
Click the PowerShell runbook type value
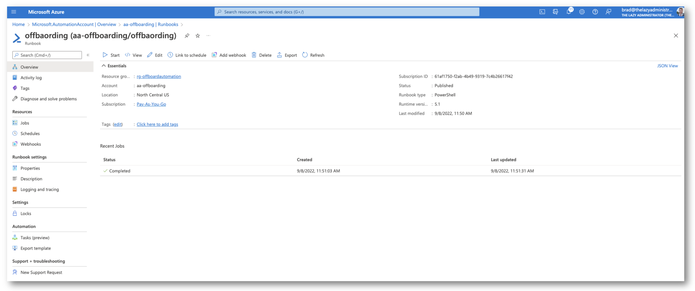pyautogui.click(x=445, y=95)
